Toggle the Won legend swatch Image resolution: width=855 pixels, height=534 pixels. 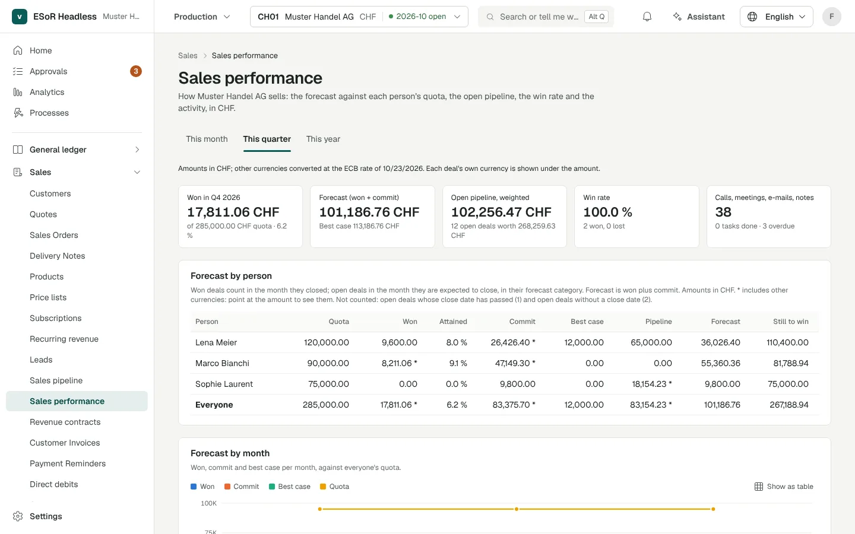[194, 487]
